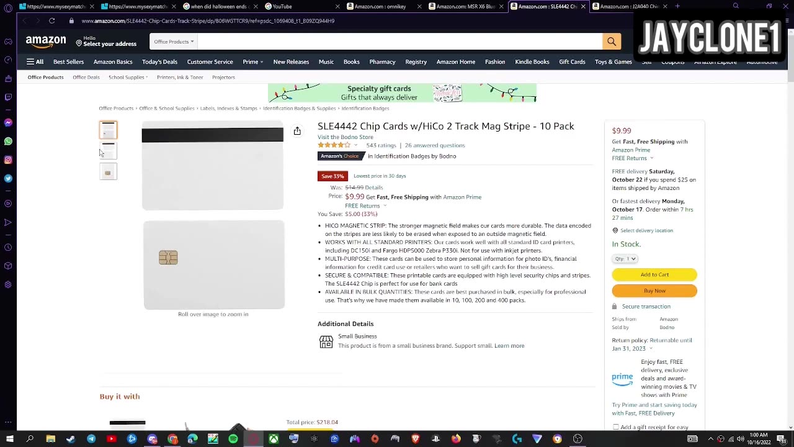Open the Office Products search category dropdown
Viewport: 794px width, 447px height.
coord(174,42)
